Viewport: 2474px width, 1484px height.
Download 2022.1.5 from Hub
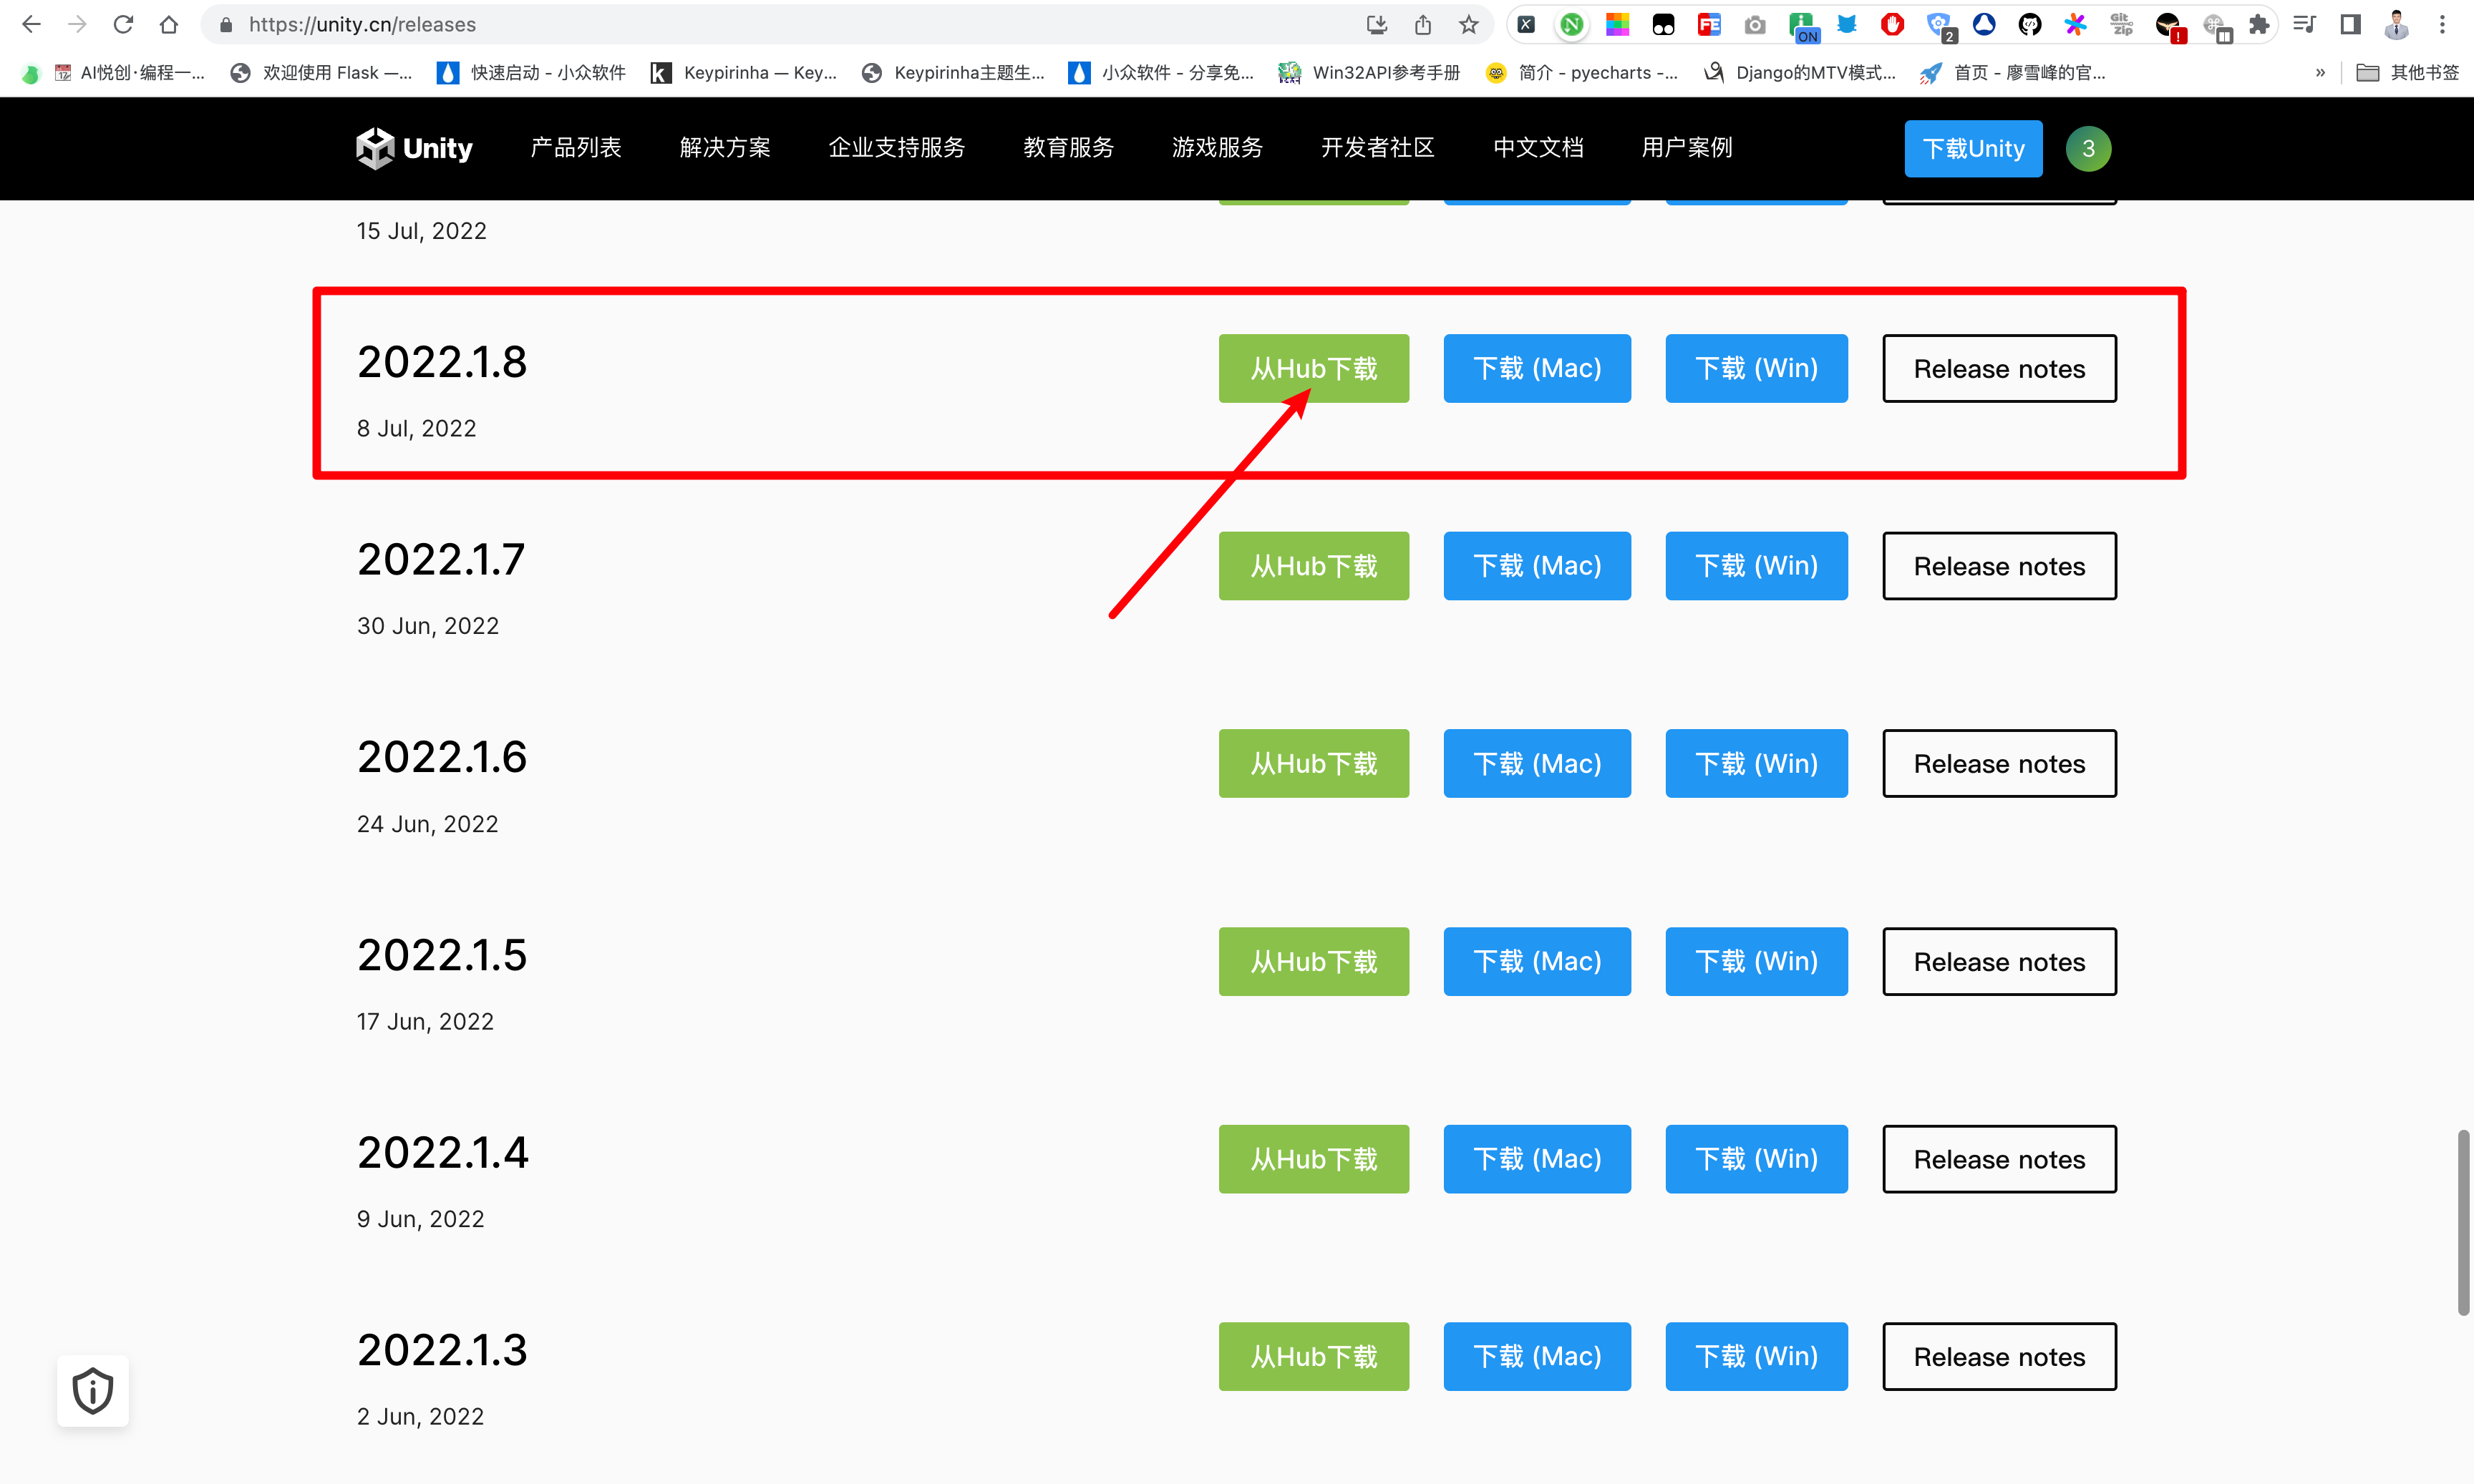click(1314, 962)
